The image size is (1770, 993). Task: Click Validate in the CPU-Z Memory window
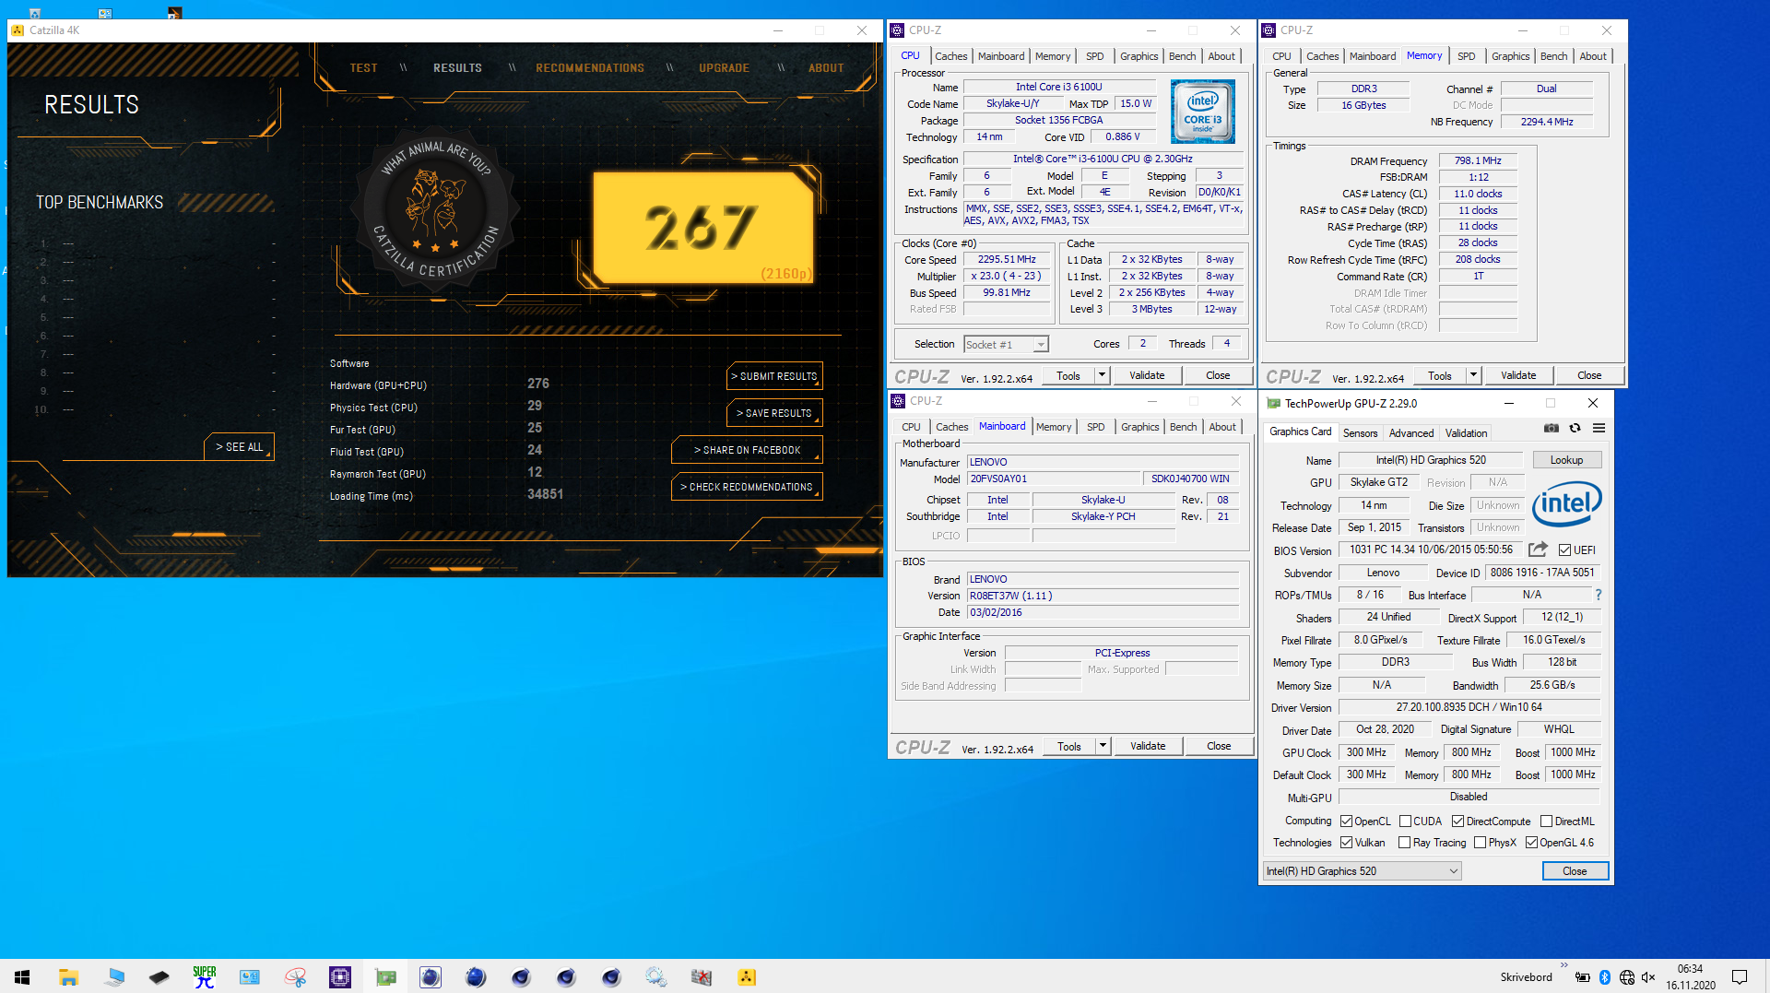tap(1518, 375)
